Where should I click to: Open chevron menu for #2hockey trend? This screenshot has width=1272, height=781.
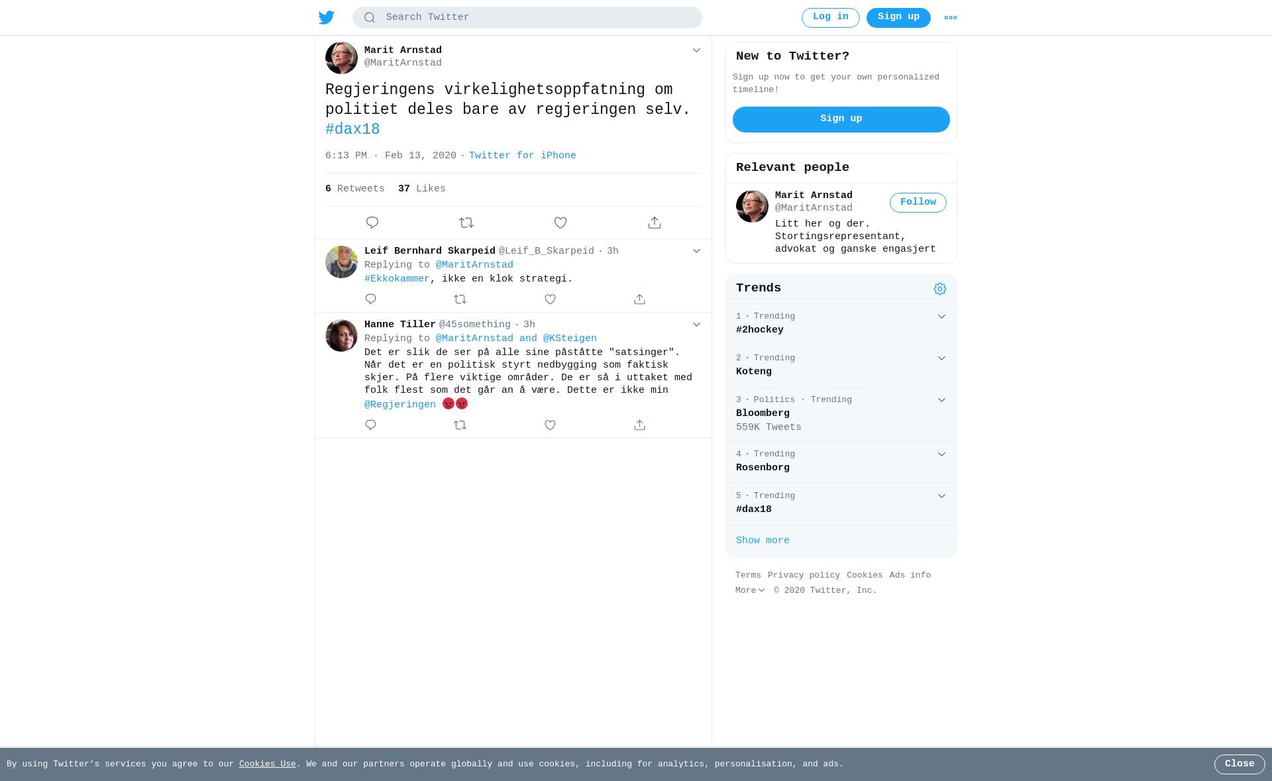941,317
